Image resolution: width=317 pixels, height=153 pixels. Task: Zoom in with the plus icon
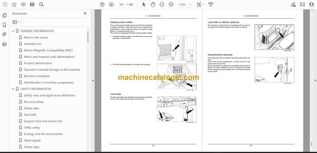pyautogui.click(x=171, y=5)
